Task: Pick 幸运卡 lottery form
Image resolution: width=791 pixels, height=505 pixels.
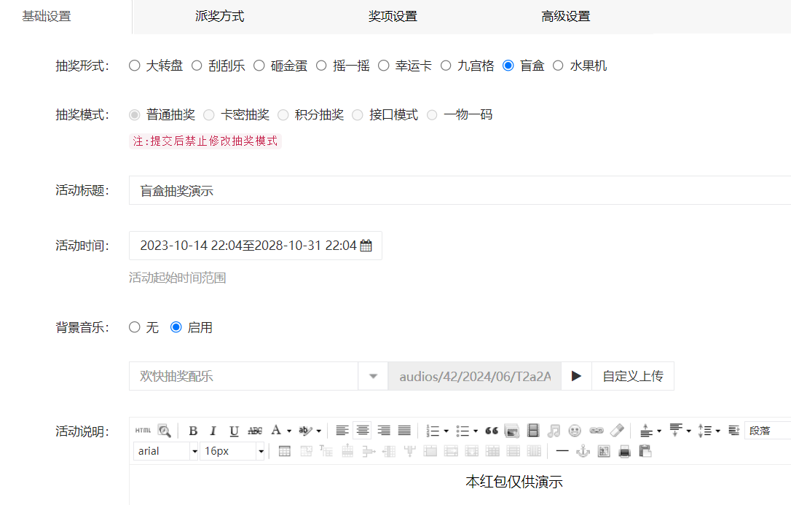Action: pos(383,66)
